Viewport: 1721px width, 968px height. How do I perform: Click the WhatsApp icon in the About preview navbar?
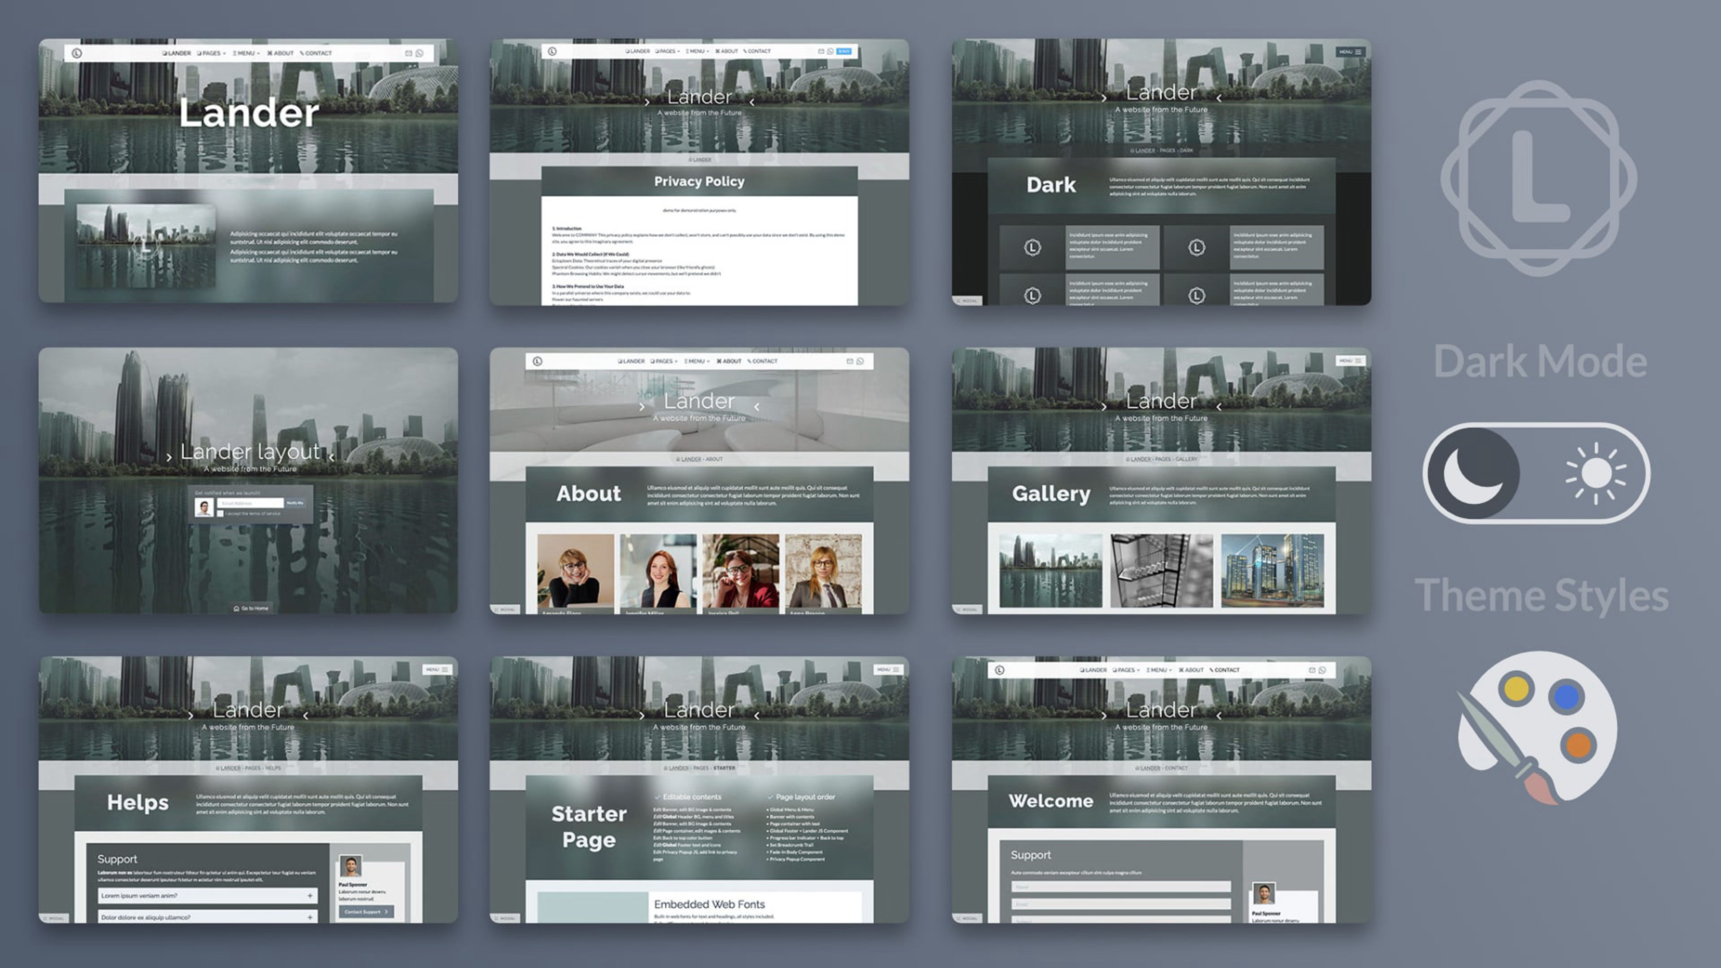coord(860,361)
